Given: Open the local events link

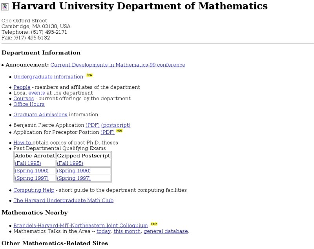Looking at the screenshot, I should (37, 93).
